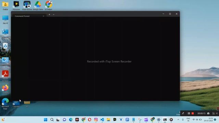
Task: Open the Chrome profile desktop shortcut
Action: coord(48,5)
